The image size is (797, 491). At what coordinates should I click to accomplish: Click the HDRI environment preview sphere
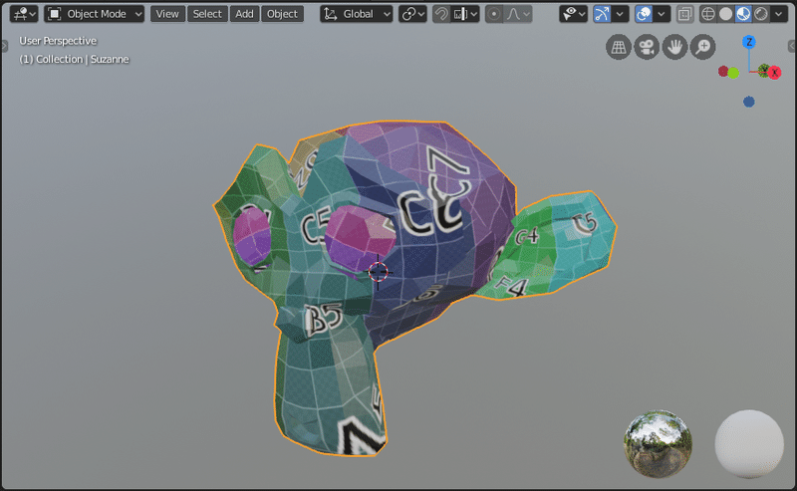pos(658,444)
